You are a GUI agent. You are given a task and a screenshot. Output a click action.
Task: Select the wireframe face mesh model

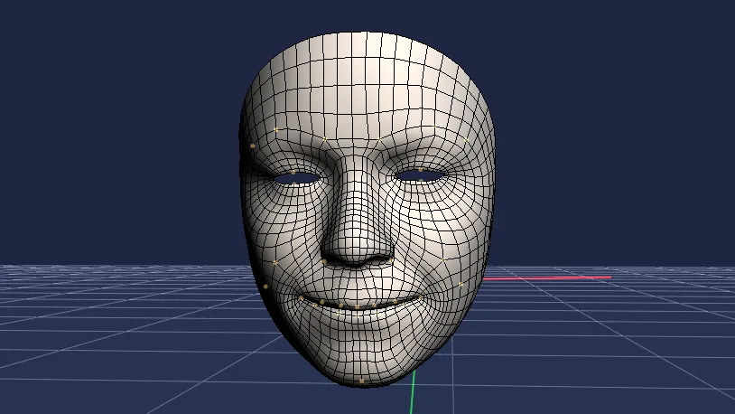tap(367, 210)
